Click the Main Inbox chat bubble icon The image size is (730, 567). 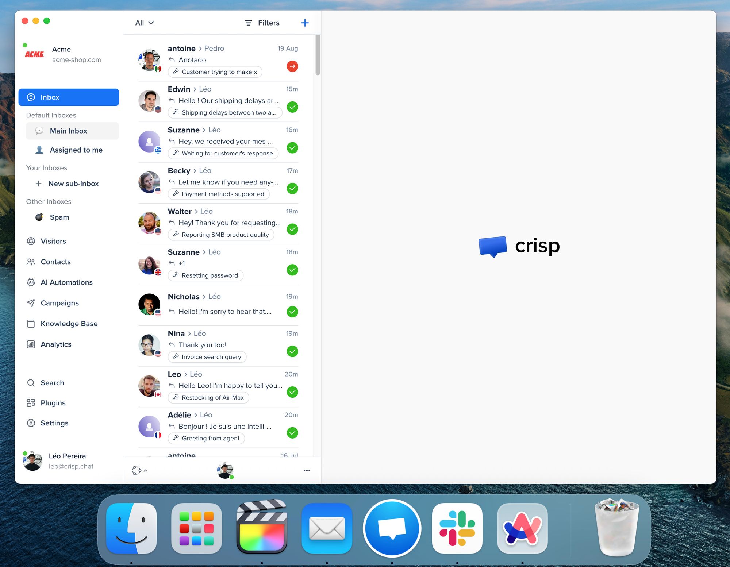tap(39, 131)
